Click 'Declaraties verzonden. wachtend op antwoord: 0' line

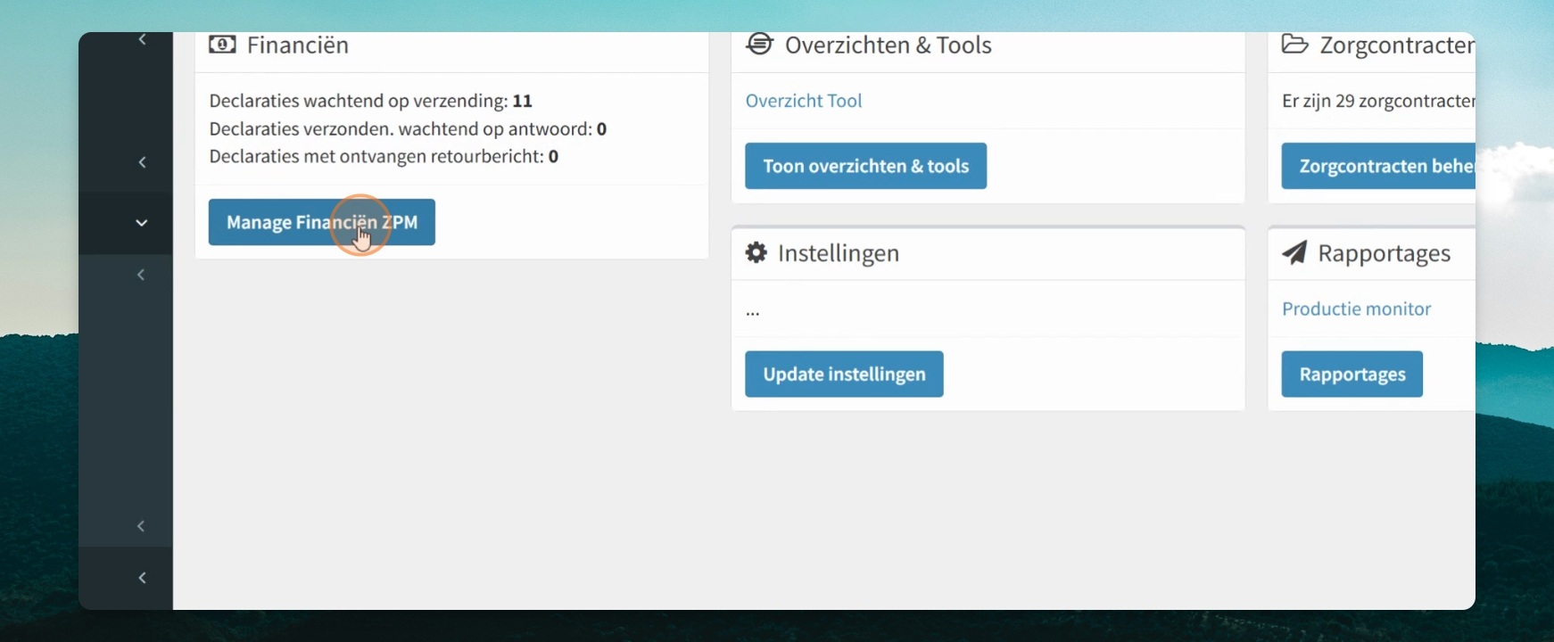[x=409, y=128]
